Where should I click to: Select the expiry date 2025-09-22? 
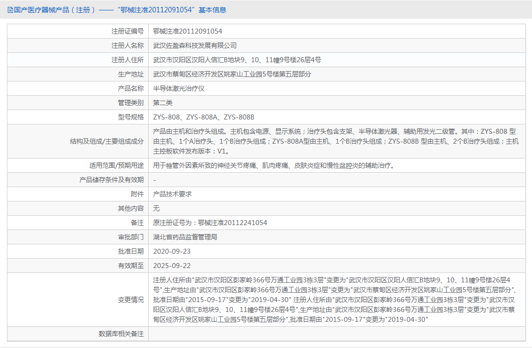(x=171, y=266)
